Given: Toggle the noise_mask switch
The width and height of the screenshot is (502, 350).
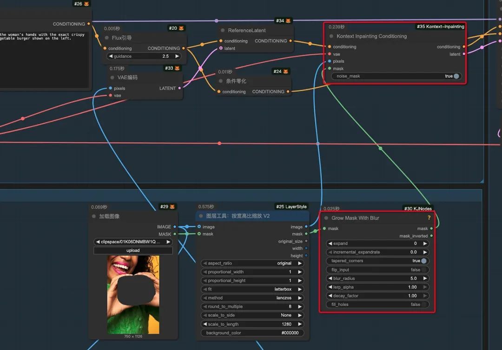Looking at the screenshot, I should (456, 76).
